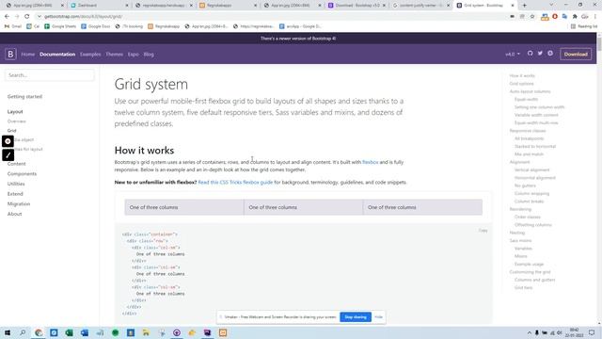
Task: Open Chrome three-dot menu
Action: [x=595, y=17]
